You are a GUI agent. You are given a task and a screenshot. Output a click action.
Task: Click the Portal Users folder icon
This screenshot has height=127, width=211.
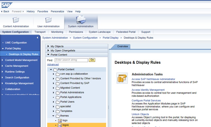tap(57, 102)
